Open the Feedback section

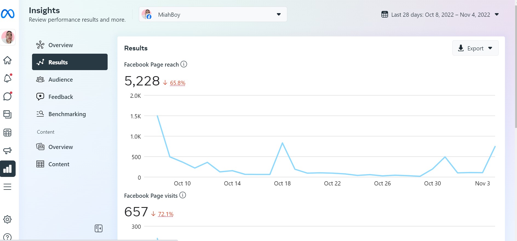pos(70,97)
